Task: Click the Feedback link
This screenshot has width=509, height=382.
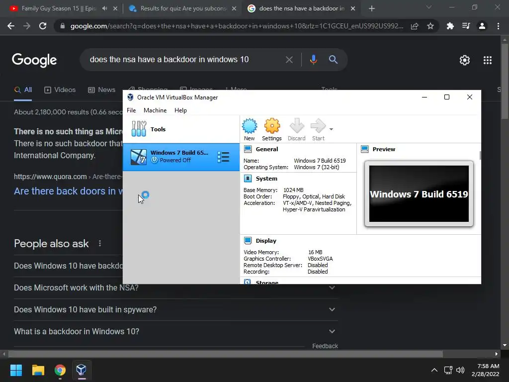Action: tap(325, 346)
